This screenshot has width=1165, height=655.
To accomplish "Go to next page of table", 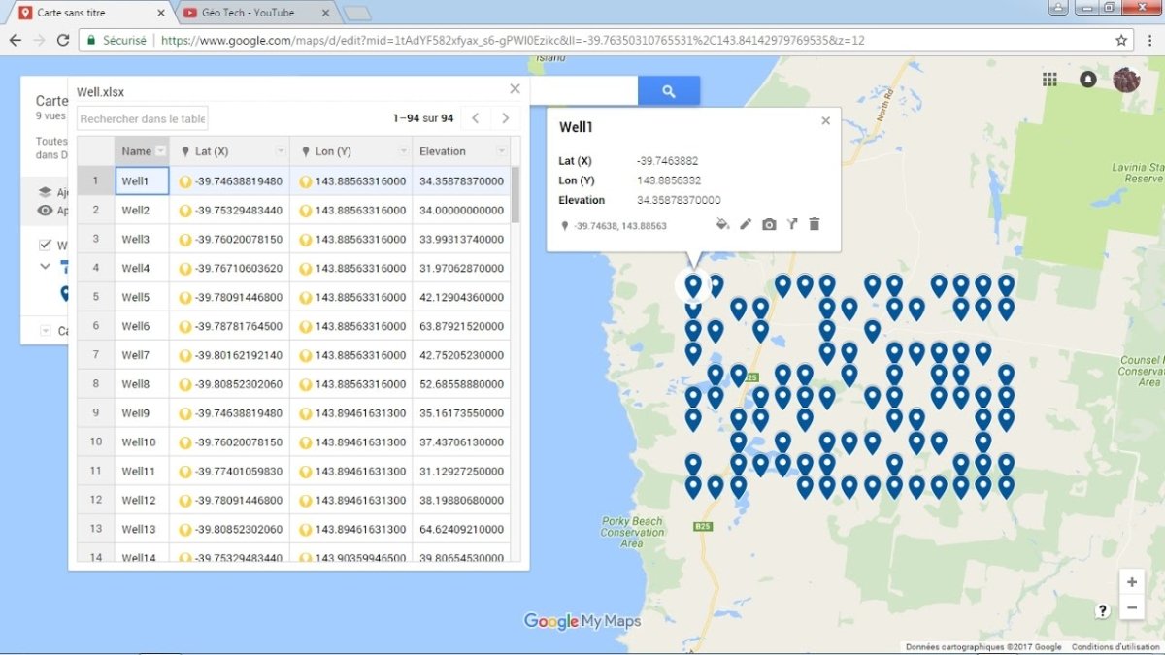I will click(x=505, y=118).
